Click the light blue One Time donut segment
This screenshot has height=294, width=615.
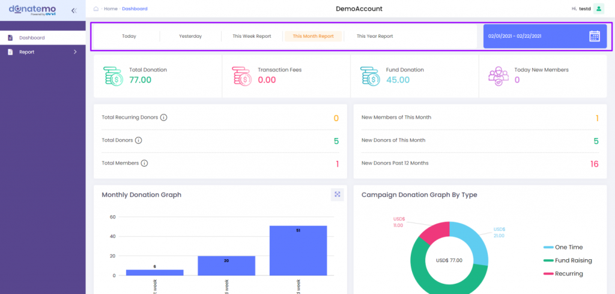click(x=474, y=243)
